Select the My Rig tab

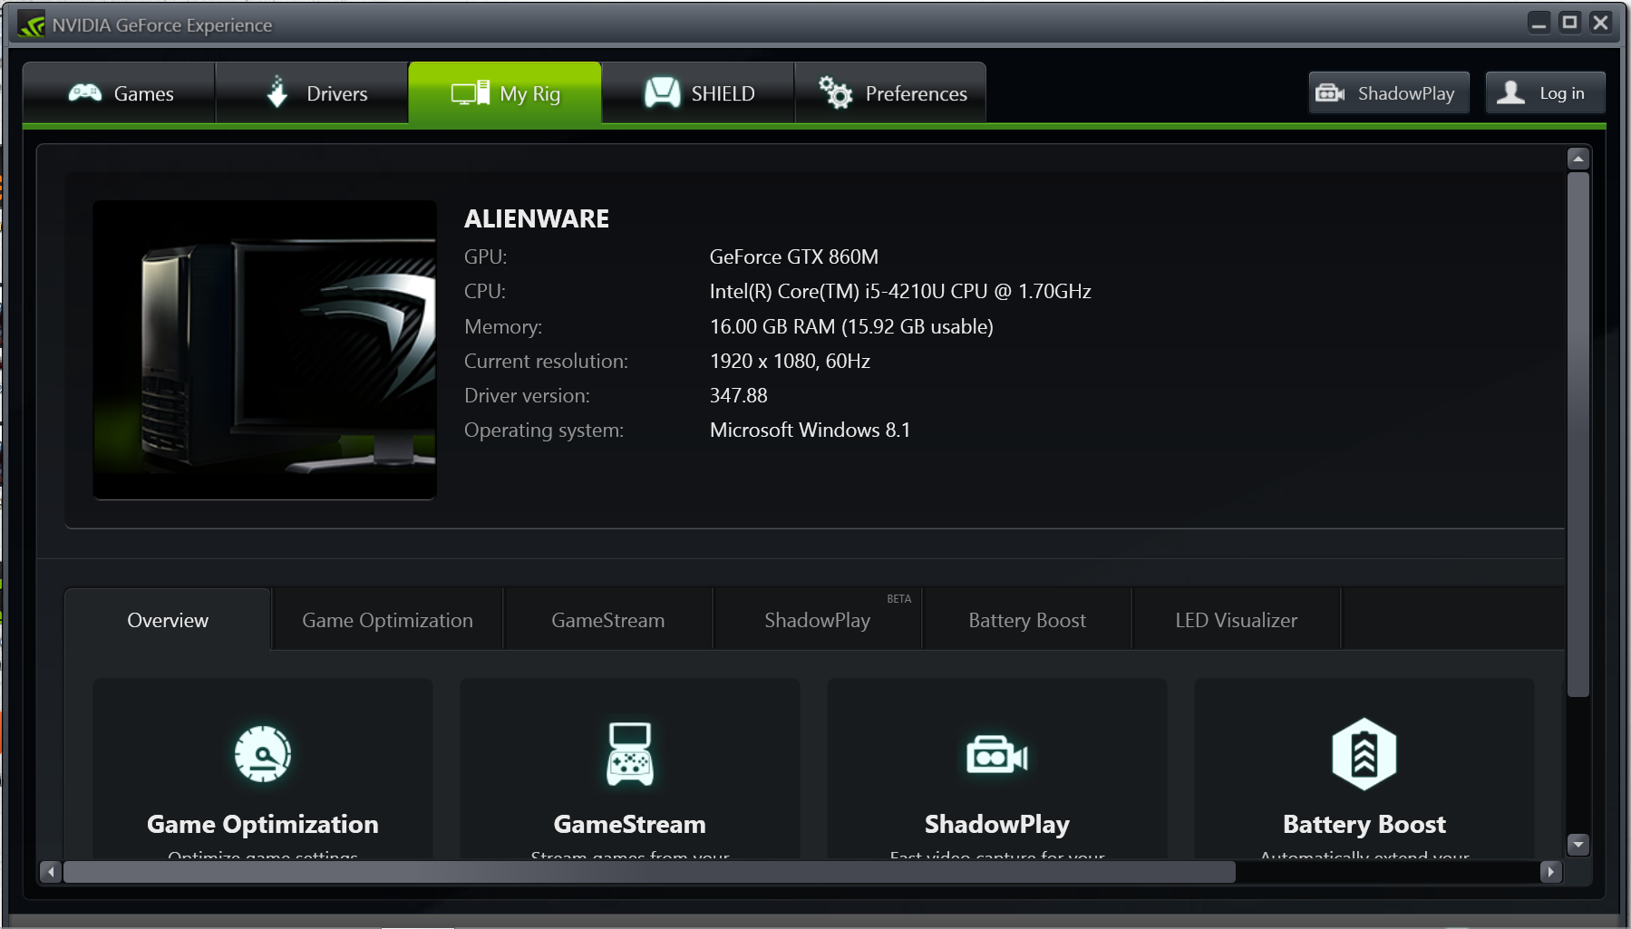pyautogui.click(x=505, y=93)
